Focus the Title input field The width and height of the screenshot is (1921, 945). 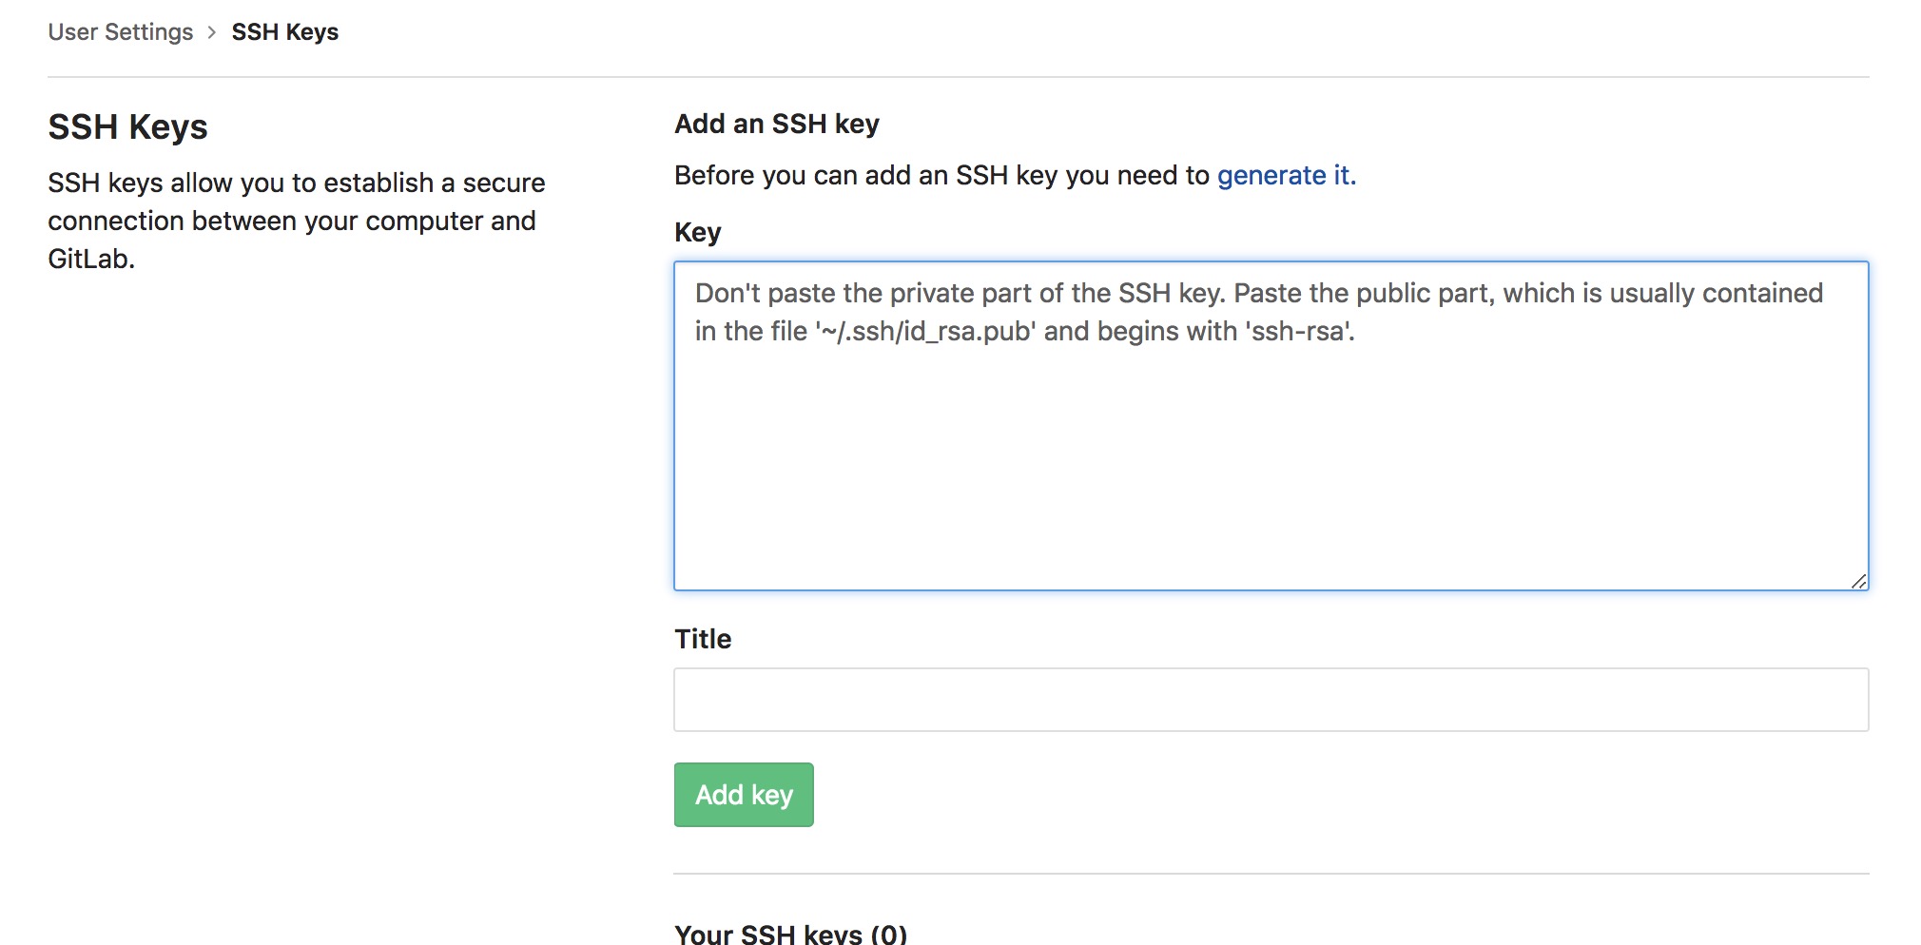point(1271,700)
